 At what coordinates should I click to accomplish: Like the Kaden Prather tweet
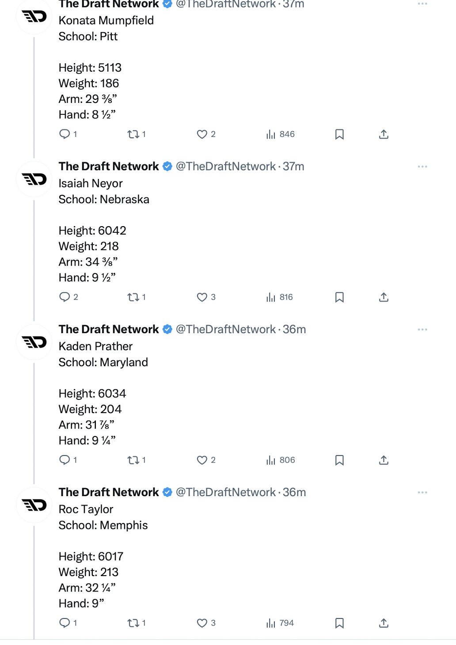202,460
